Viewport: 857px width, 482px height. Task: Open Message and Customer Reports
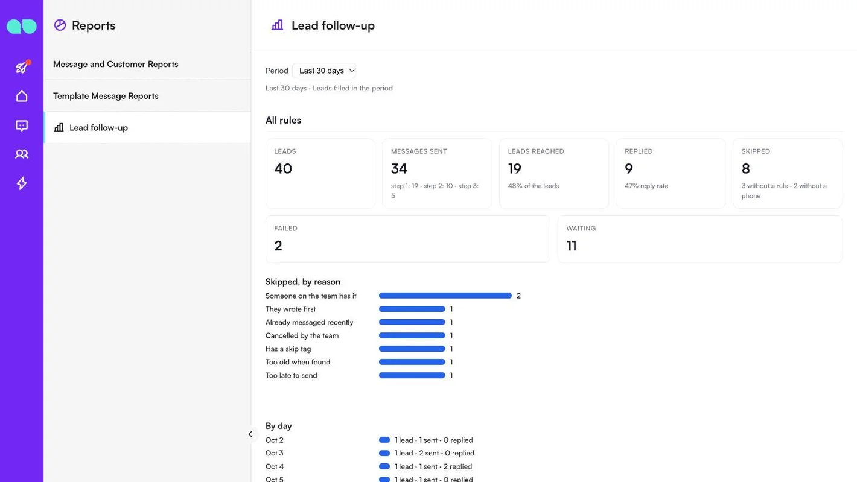(x=147, y=64)
